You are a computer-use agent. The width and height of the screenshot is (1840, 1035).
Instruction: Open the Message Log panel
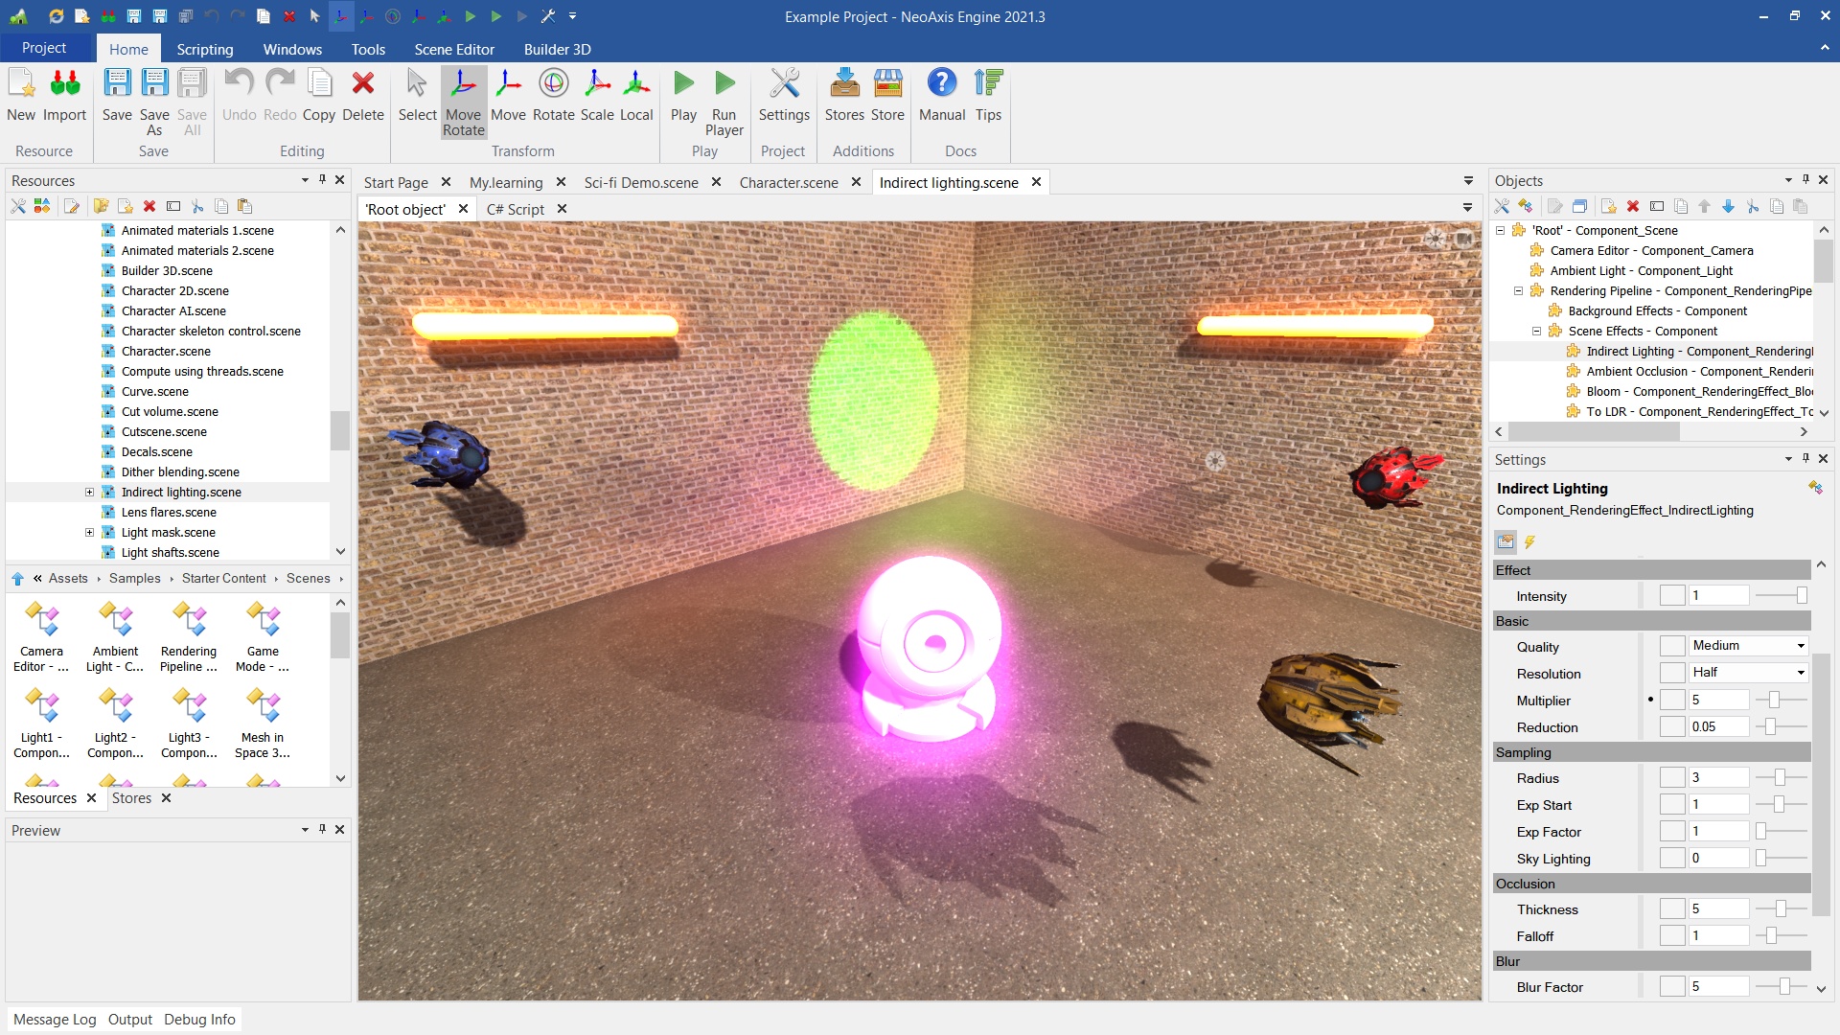[55, 1020]
